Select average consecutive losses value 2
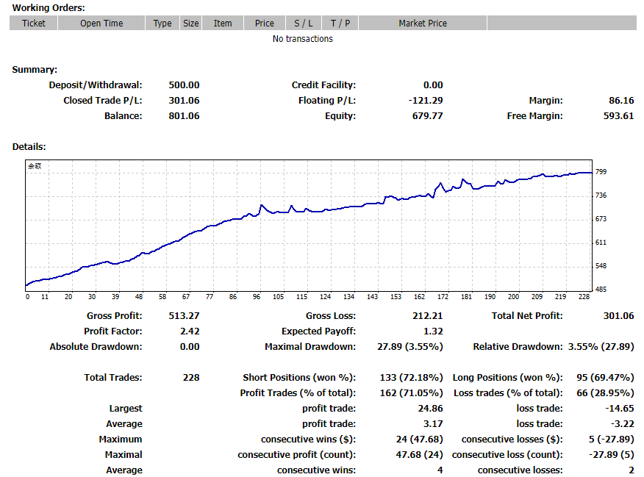This screenshot has height=477, width=644. [x=632, y=471]
